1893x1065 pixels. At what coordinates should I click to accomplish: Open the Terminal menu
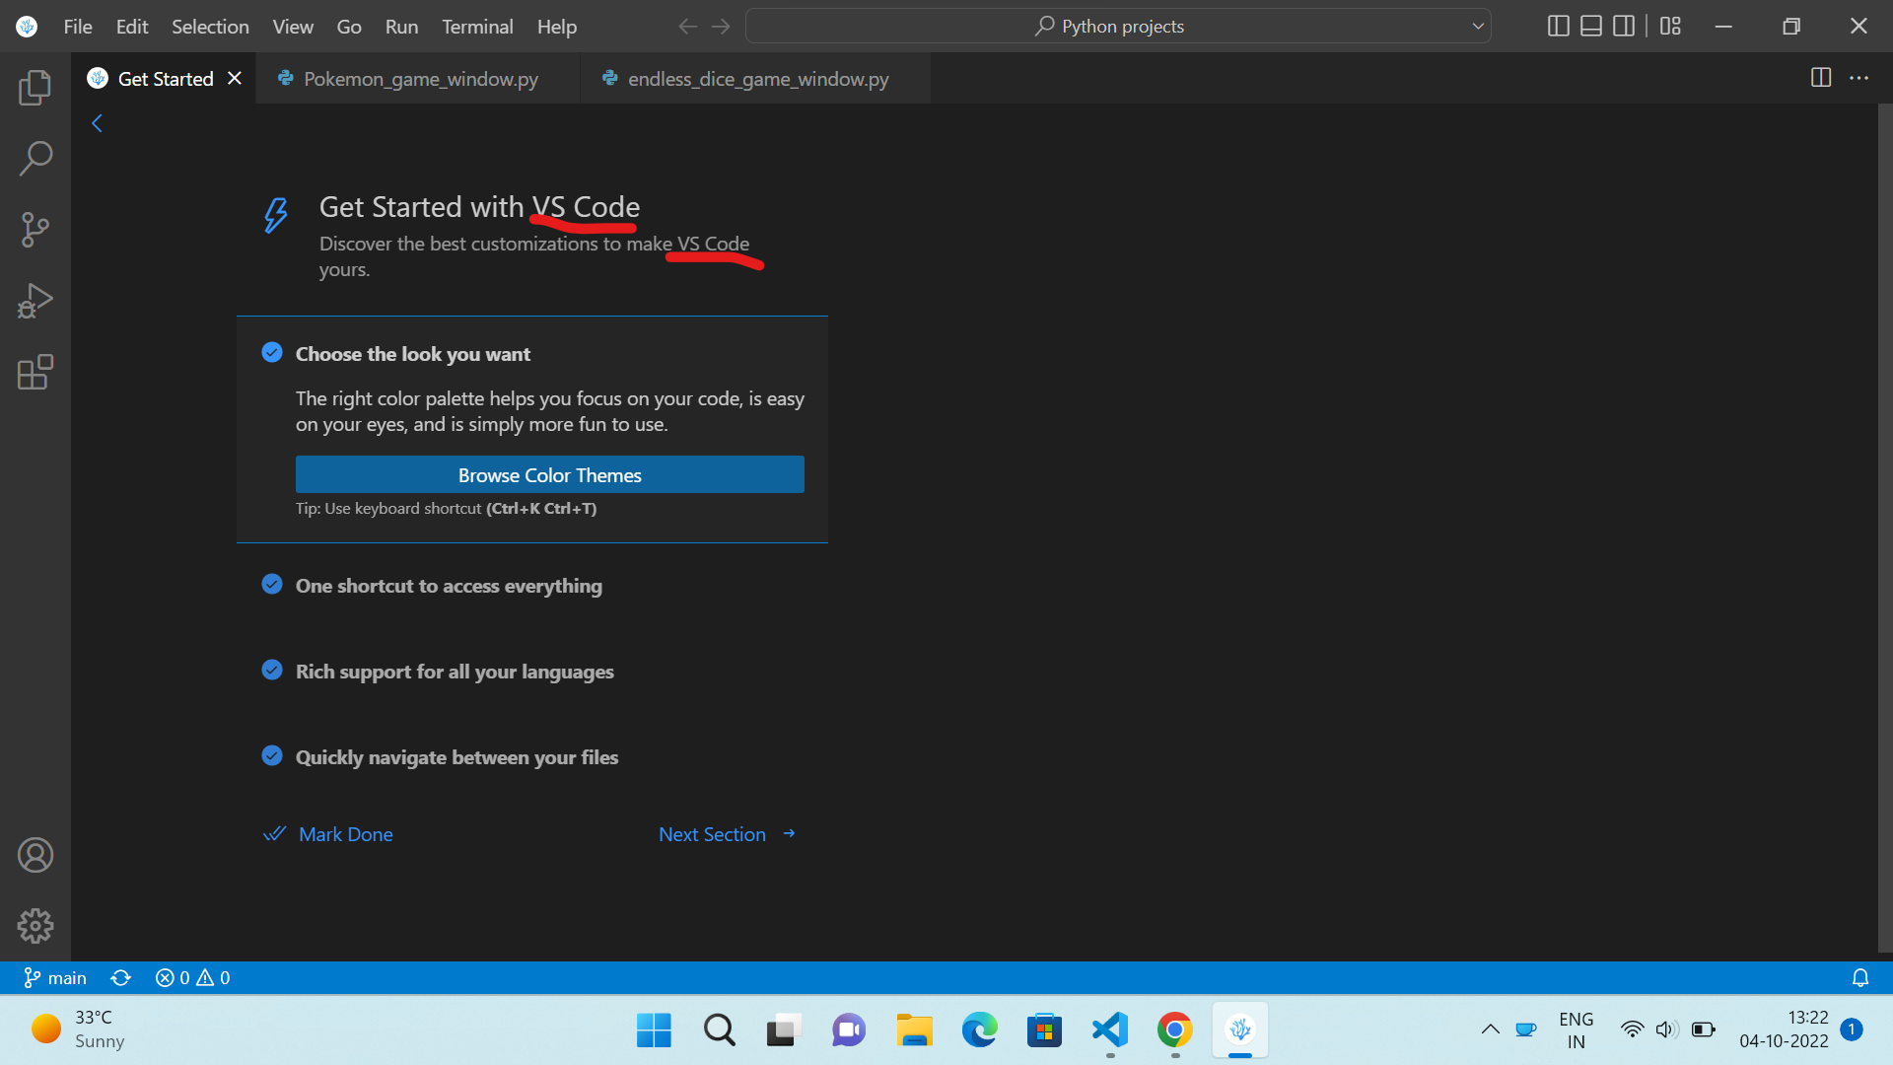coord(477,27)
